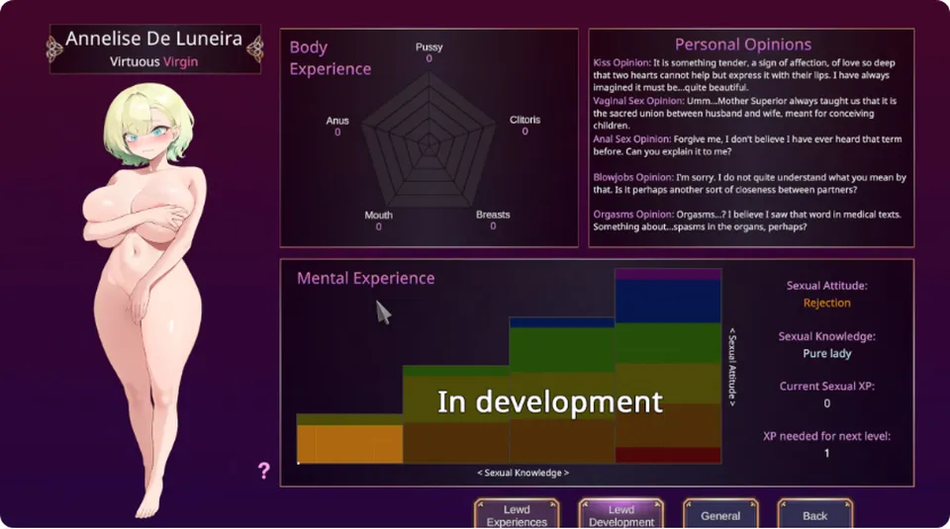This screenshot has width=950, height=529.
Task: Click the dark red segment at the tallest bar's base
Action: pos(668,455)
